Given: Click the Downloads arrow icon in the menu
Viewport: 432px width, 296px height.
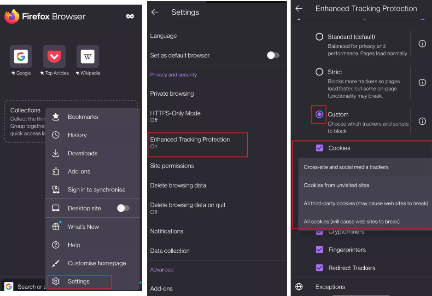Looking at the screenshot, I should tap(56, 153).
